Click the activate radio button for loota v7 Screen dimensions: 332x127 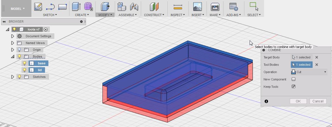tap(46, 29)
